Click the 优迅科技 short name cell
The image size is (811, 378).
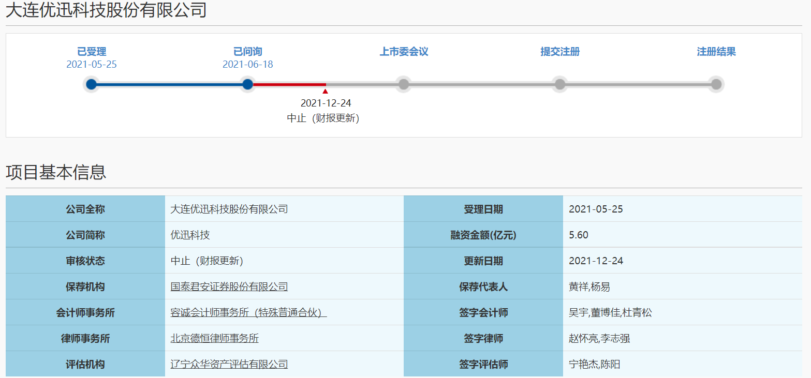point(284,235)
